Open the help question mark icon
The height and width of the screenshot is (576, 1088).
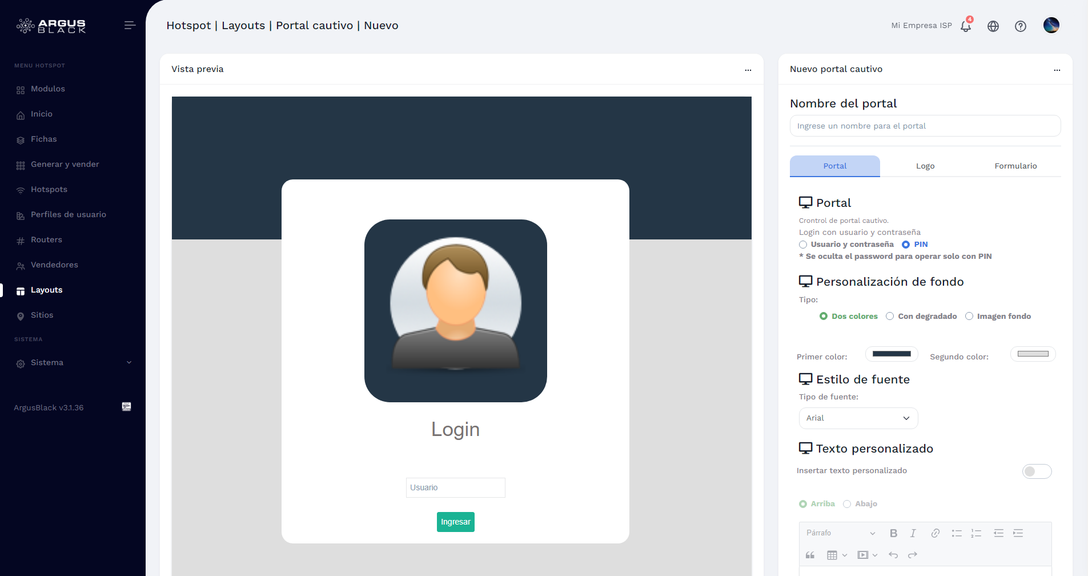[1021, 26]
